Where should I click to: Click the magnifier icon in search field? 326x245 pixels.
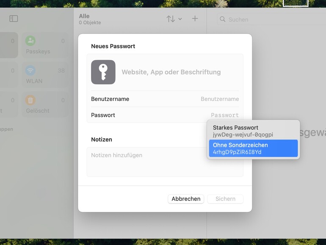[x=222, y=19]
